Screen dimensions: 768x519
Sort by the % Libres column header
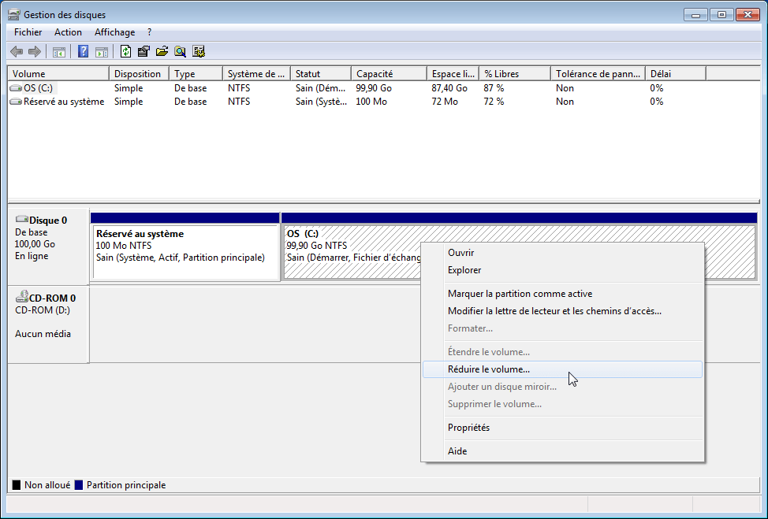(x=515, y=74)
